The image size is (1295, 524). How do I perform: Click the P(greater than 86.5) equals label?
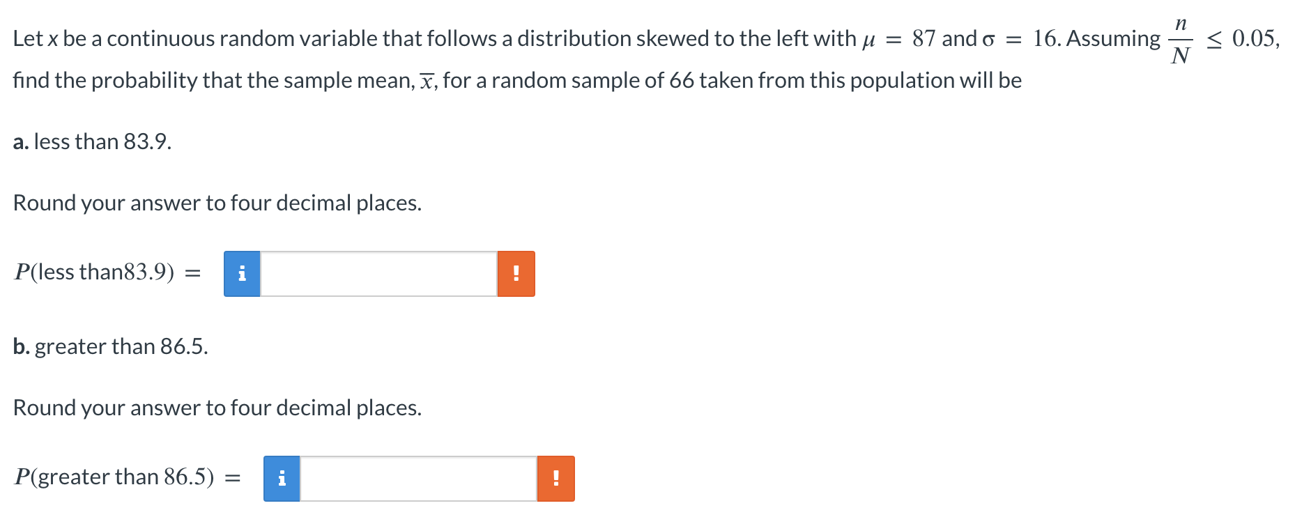point(128,477)
